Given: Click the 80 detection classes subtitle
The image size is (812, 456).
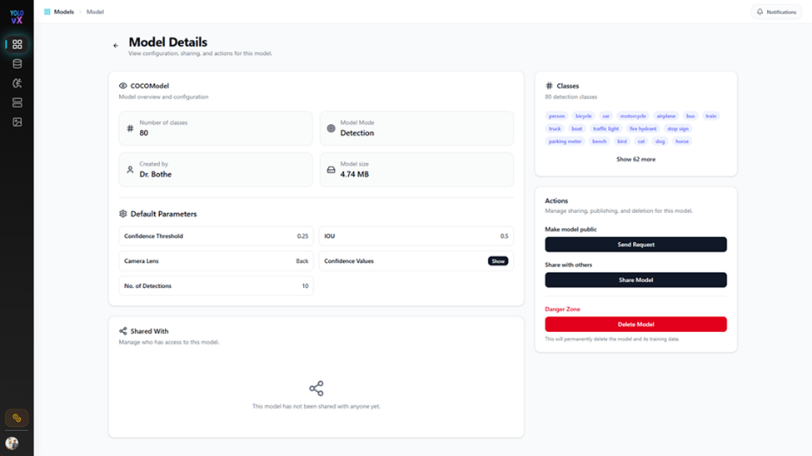Looking at the screenshot, I should (x=570, y=97).
